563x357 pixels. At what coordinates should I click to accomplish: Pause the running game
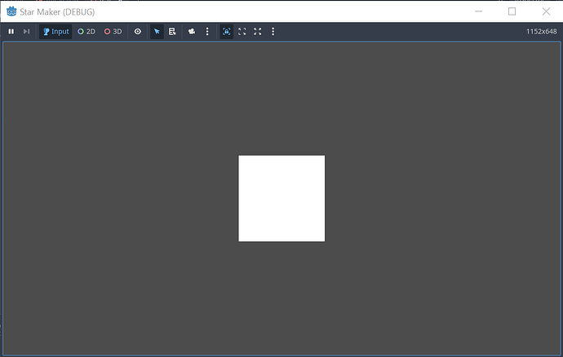[11, 32]
